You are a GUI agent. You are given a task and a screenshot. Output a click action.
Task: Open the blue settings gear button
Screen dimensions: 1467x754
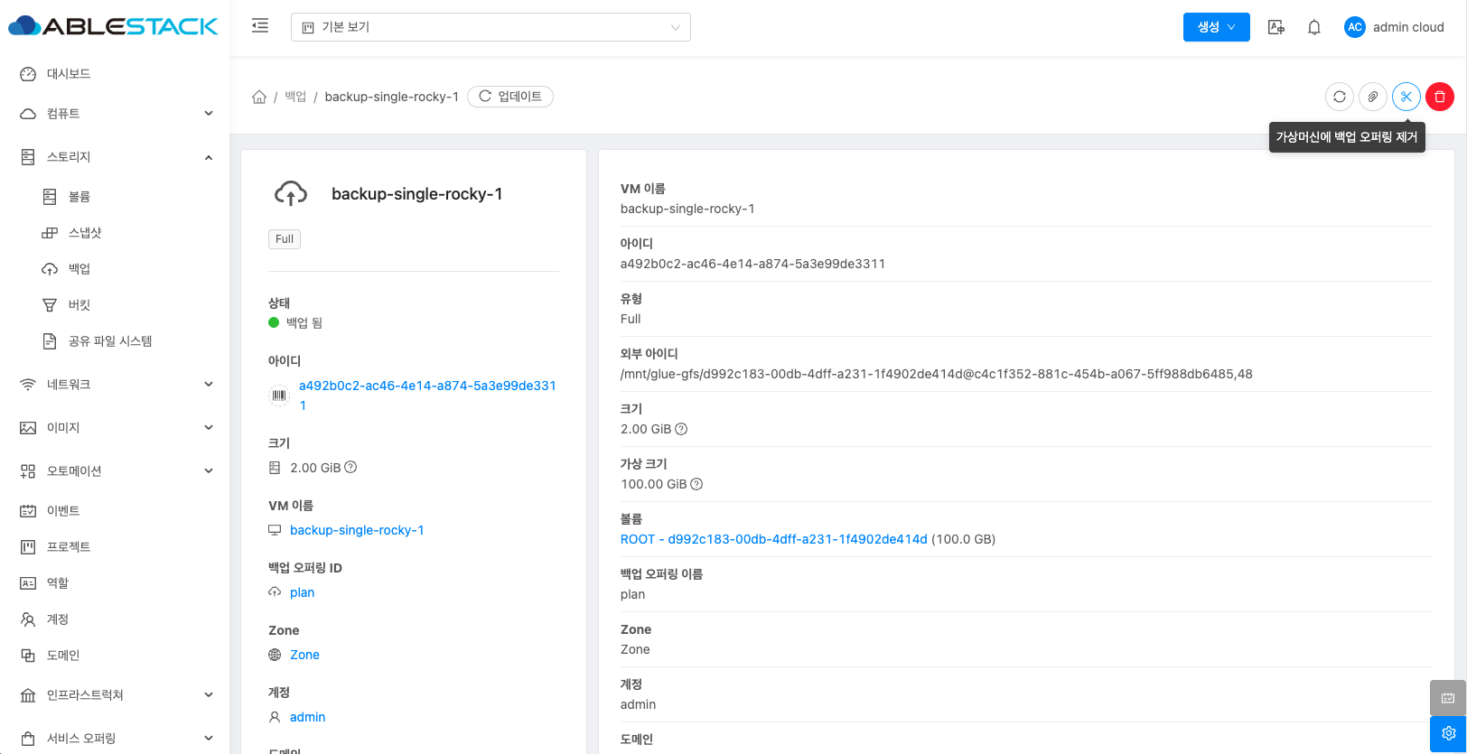tap(1448, 733)
